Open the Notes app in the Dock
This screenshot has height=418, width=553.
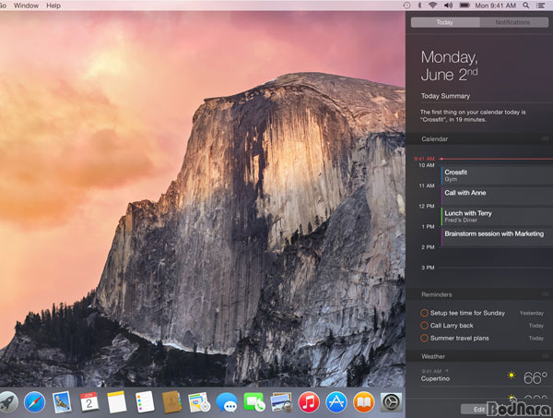click(x=117, y=402)
